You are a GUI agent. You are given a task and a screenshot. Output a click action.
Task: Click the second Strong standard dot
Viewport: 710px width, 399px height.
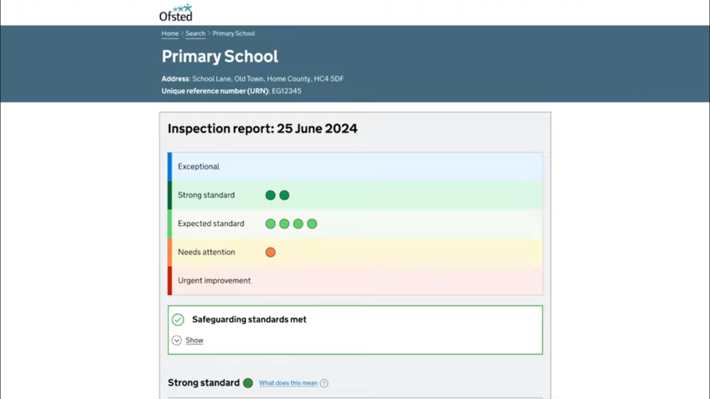pos(284,195)
